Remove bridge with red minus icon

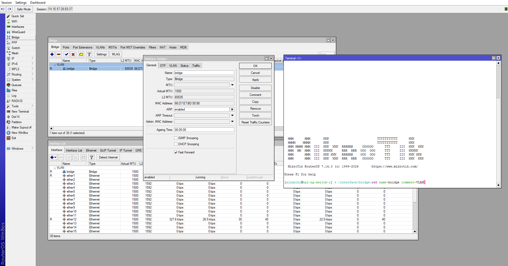pos(59,54)
